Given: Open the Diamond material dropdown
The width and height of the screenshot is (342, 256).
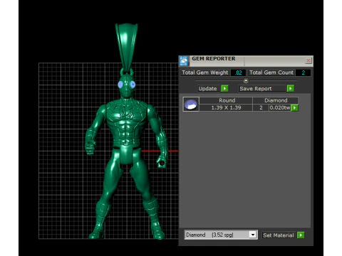Looking at the screenshot, I should coord(253,235).
